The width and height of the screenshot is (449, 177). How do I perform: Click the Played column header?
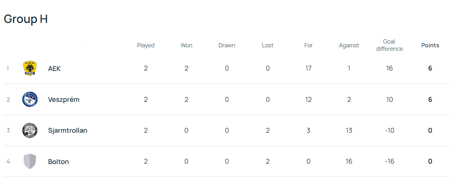145,45
